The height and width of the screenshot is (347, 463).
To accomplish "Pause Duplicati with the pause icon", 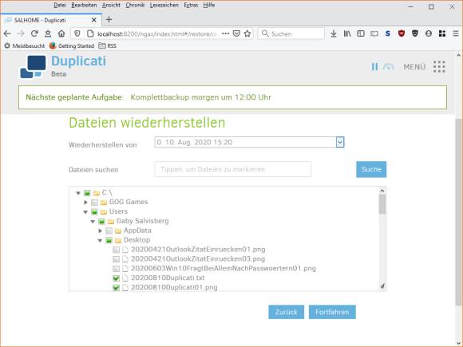I will pyautogui.click(x=374, y=67).
